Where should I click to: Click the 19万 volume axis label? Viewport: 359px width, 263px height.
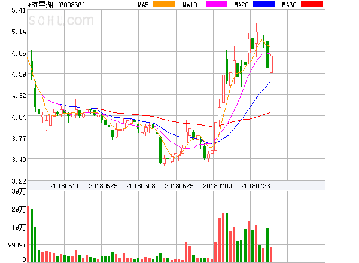click(x=19, y=227)
